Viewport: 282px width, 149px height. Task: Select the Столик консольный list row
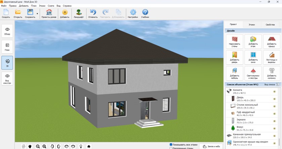point(251,106)
